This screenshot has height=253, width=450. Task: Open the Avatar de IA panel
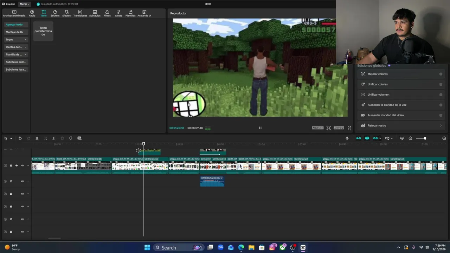(x=144, y=13)
